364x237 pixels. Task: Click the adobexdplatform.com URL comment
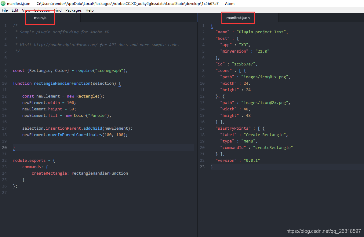66,45
